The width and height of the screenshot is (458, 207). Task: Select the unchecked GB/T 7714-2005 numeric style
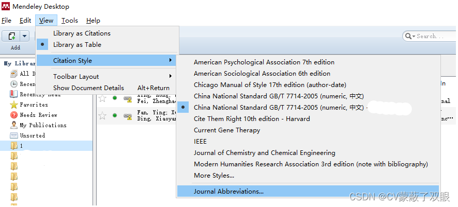308,96
